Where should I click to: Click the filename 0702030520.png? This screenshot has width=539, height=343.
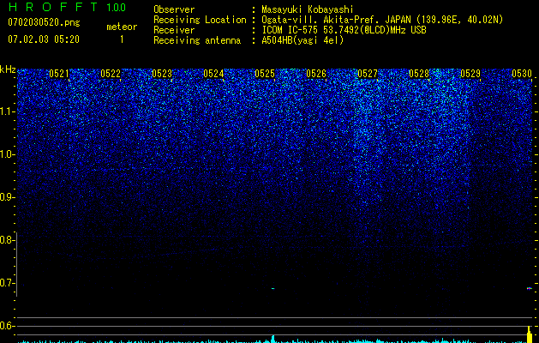coord(44,22)
